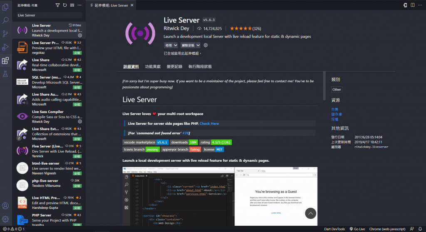The height and width of the screenshot is (232, 426).
Task: Click the extensions search input field
Action: coord(49,15)
